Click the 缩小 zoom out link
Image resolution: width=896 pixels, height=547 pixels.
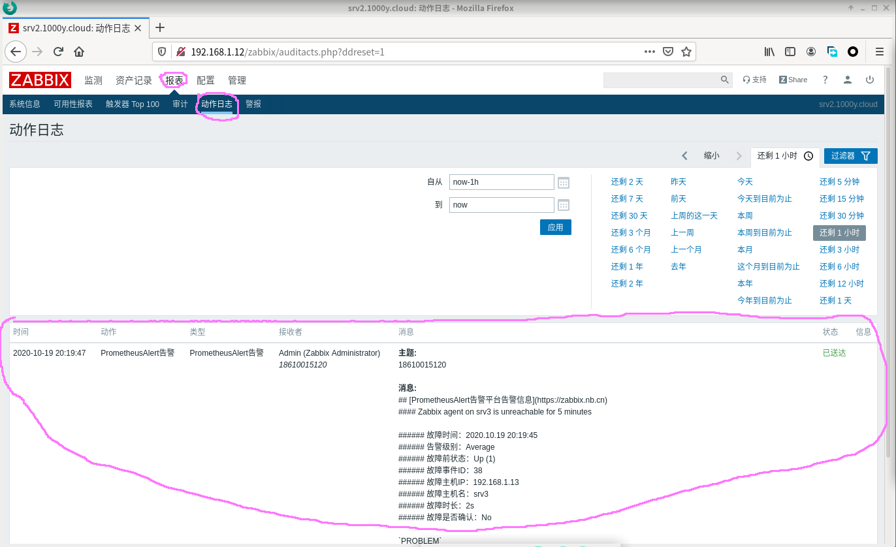[711, 156]
